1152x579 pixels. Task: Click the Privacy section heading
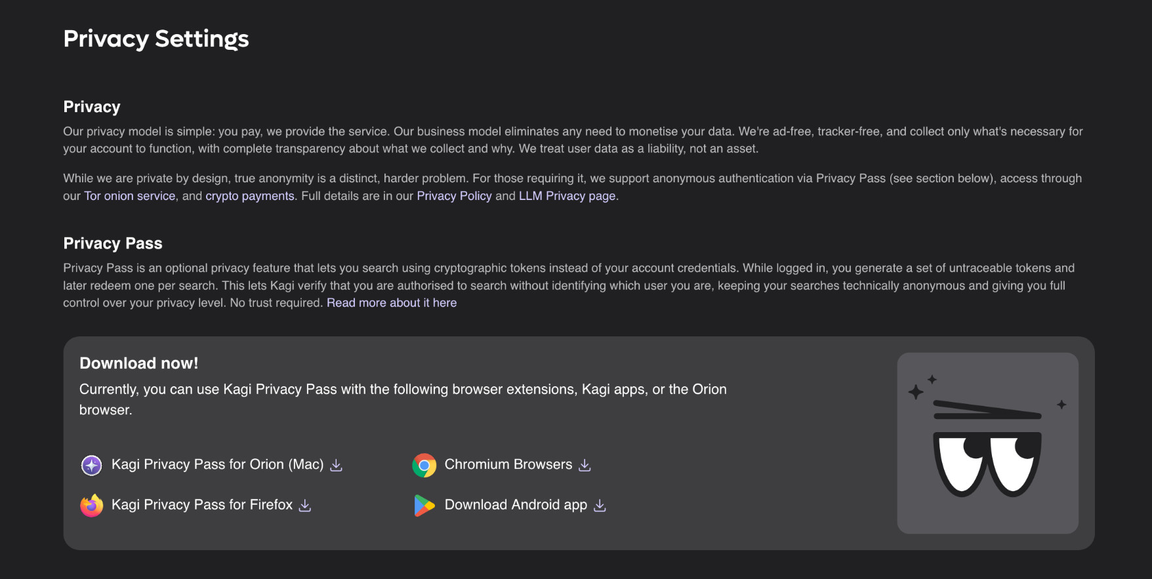pos(92,107)
